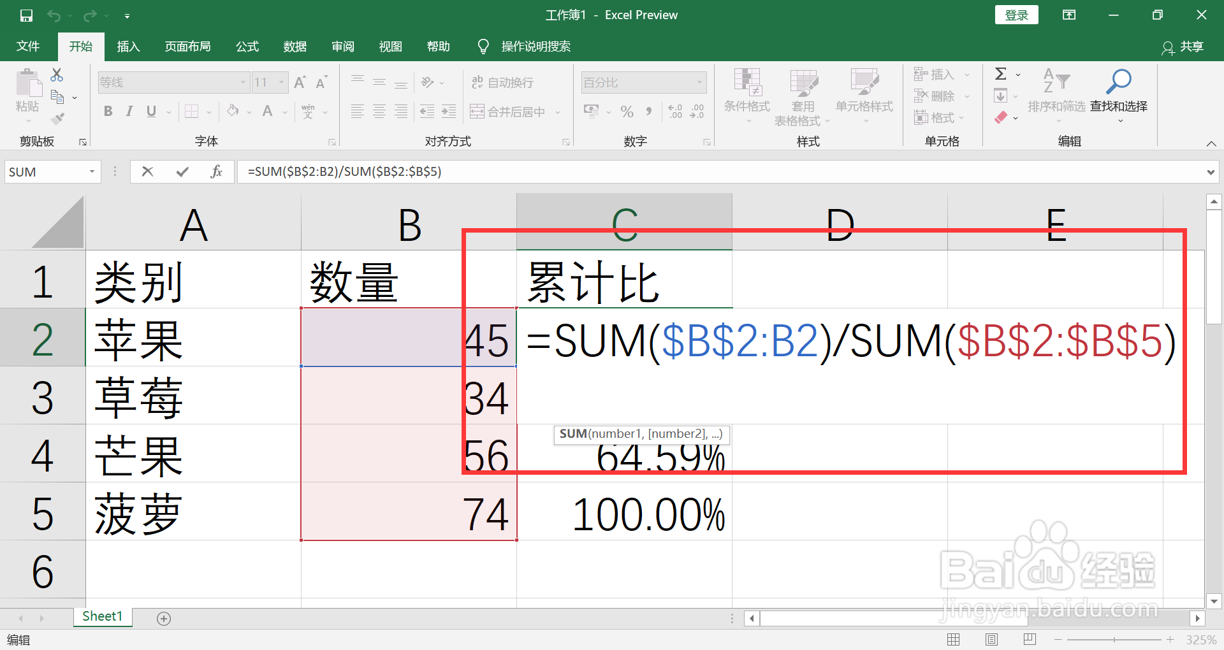The image size is (1224, 650).
Task: Click the Undo arrow icon
Action: 54,15
